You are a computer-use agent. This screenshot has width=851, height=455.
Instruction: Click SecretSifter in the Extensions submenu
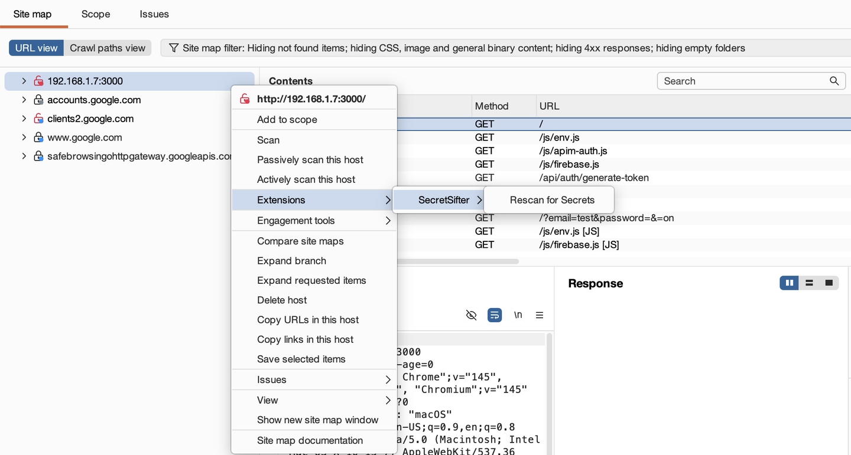439,200
